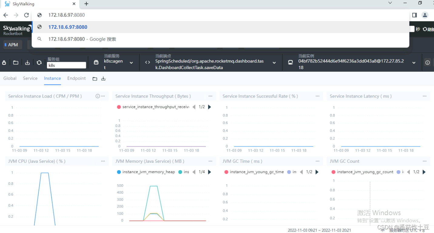Click the folder icon next to the lock
Image resolution: width=434 pixels, height=233 pixels.
(16, 62)
